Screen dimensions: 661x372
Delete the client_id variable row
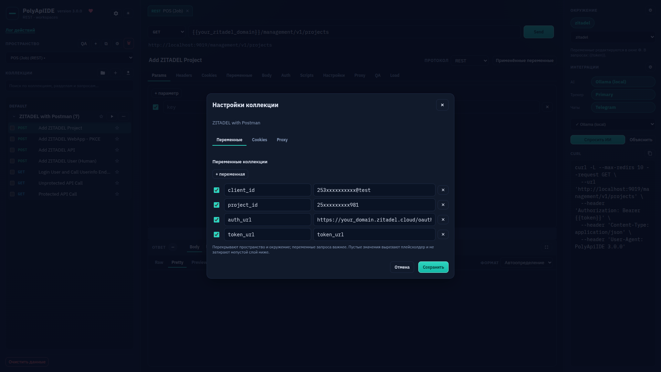coord(443,190)
